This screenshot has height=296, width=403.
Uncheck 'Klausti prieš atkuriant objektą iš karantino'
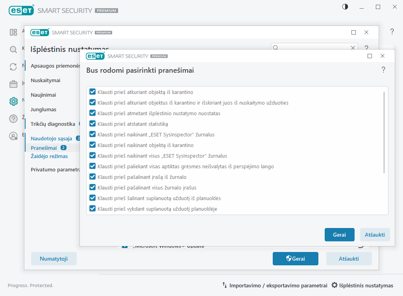click(93, 92)
